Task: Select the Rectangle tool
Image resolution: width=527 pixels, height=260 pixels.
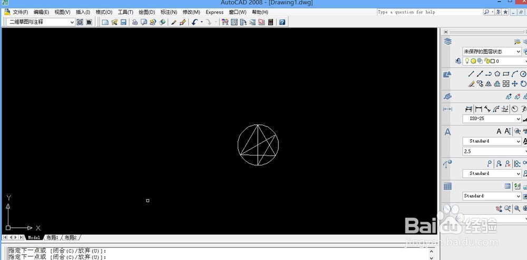Action: (506, 74)
